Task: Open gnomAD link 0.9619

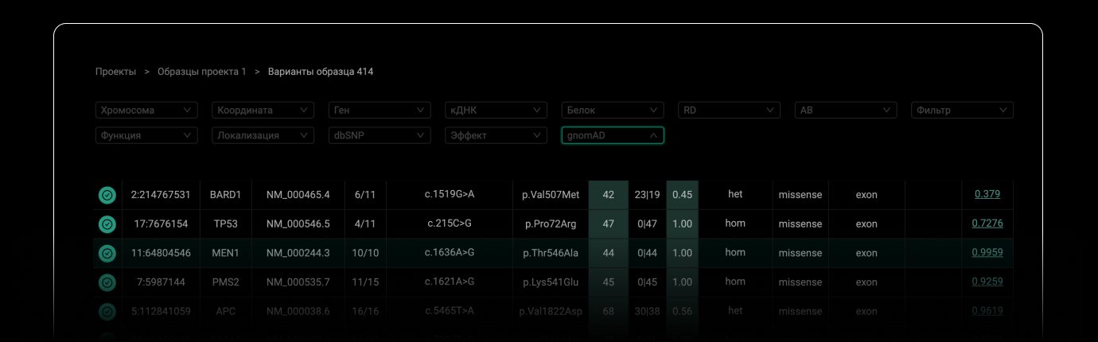Action: [987, 311]
